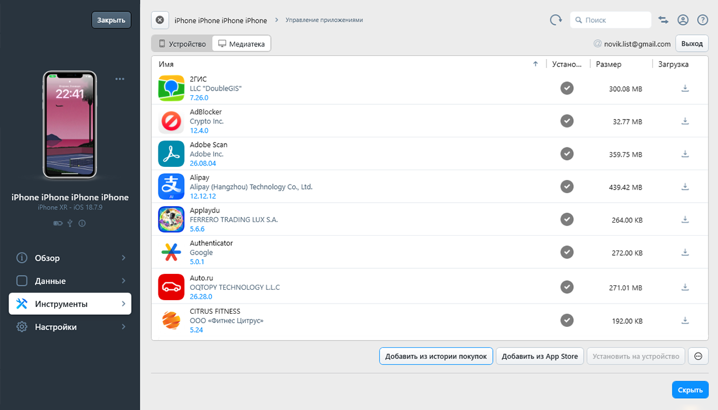
Task: Switch to the Медиатека tab
Action: coord(242,44)
